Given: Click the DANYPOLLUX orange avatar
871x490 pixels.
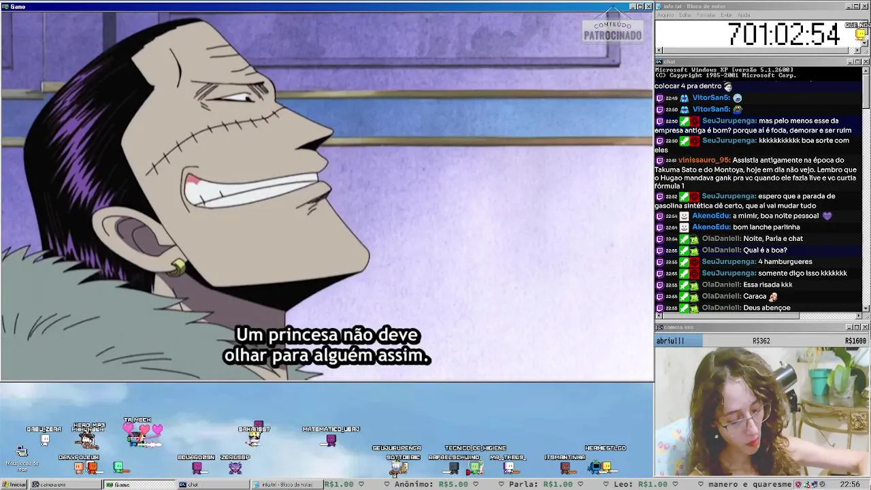Looking at the screenshot, I should [79, 467].
